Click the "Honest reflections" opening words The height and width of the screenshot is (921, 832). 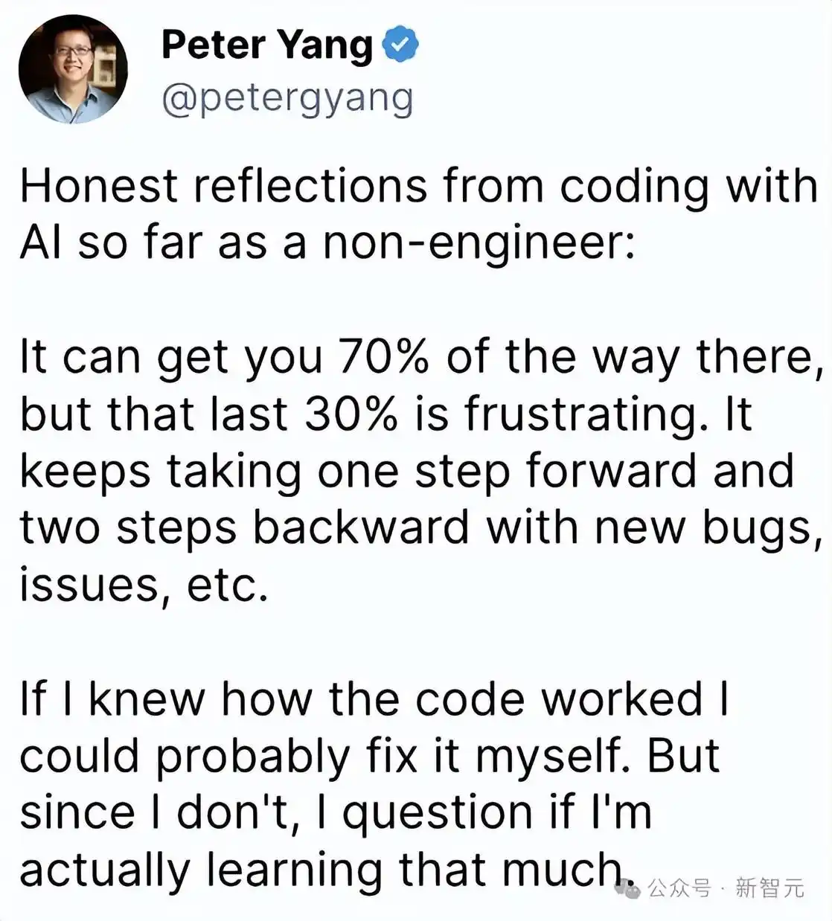(x=223, y=185)
